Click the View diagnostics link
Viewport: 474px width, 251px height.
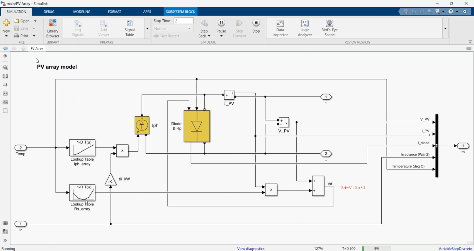click(251, 249)
